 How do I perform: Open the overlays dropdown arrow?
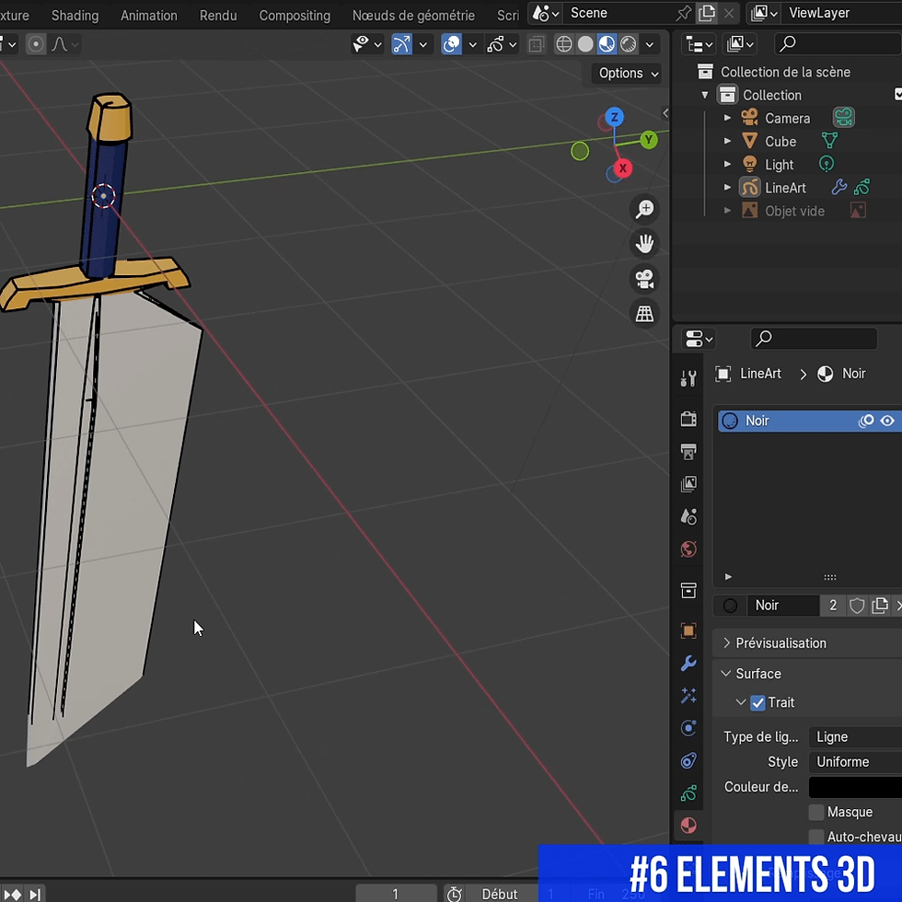click(x=472, y=44)
